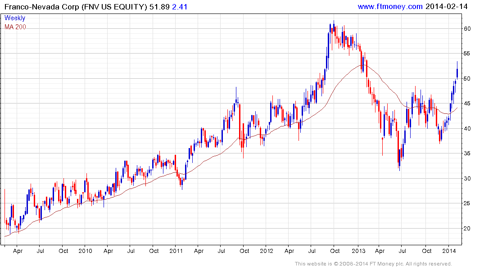Click the 40 price axis label

[x=467, y=128]
